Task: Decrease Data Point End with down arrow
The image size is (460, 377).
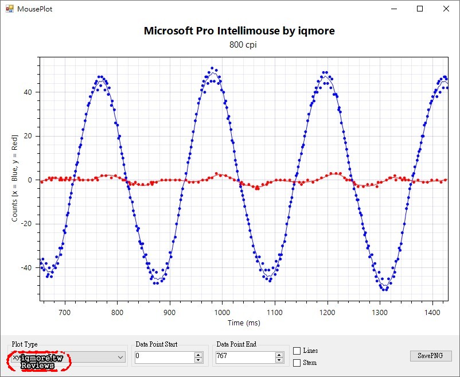Action: point(279,360)
